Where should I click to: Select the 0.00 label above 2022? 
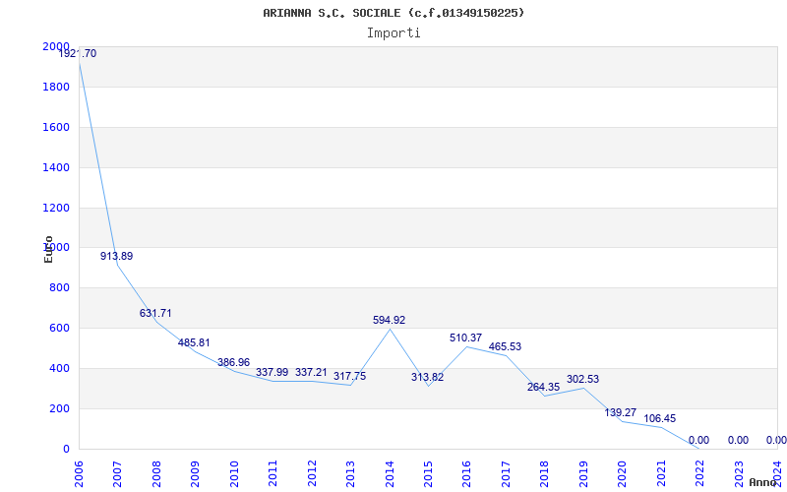[x=698, y=440]
